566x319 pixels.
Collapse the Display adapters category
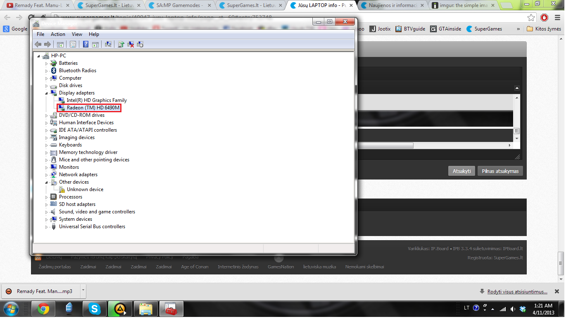(x=47, y=93)
